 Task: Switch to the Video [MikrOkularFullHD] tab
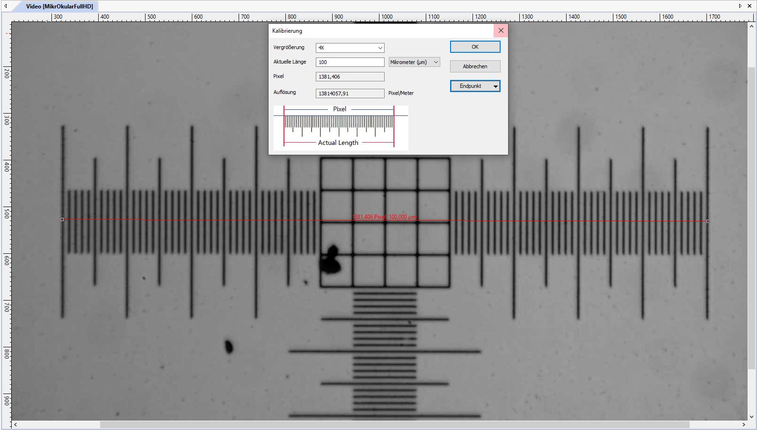[x=59, y=7]
